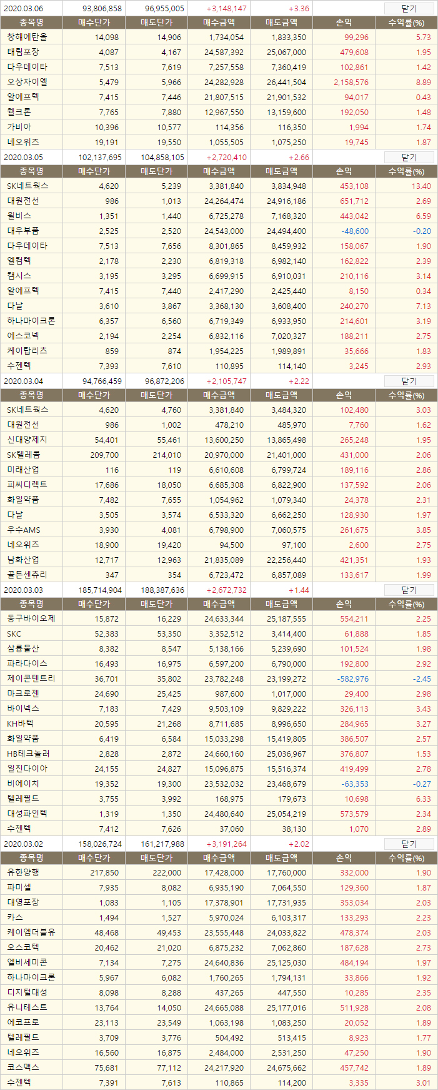The image size is (438, 1090).
Task: Select 제이콘텐트리 stock name
Action: pos(31,679)
